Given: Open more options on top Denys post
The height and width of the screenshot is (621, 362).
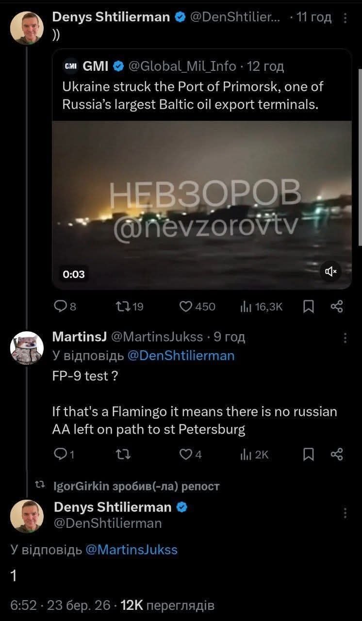Looking at the screenshot, I should point(345,18).
